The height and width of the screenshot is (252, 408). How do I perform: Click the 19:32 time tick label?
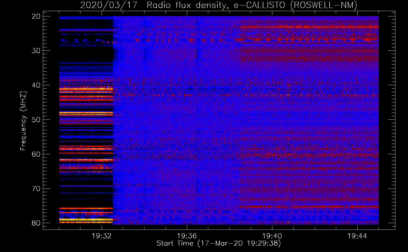(102, 236)
